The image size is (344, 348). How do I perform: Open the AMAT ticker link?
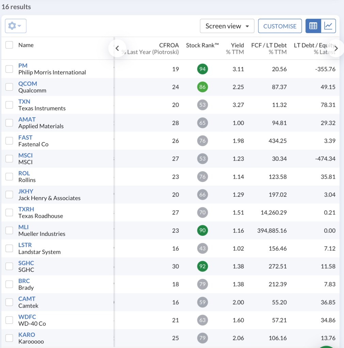point(27,120)
